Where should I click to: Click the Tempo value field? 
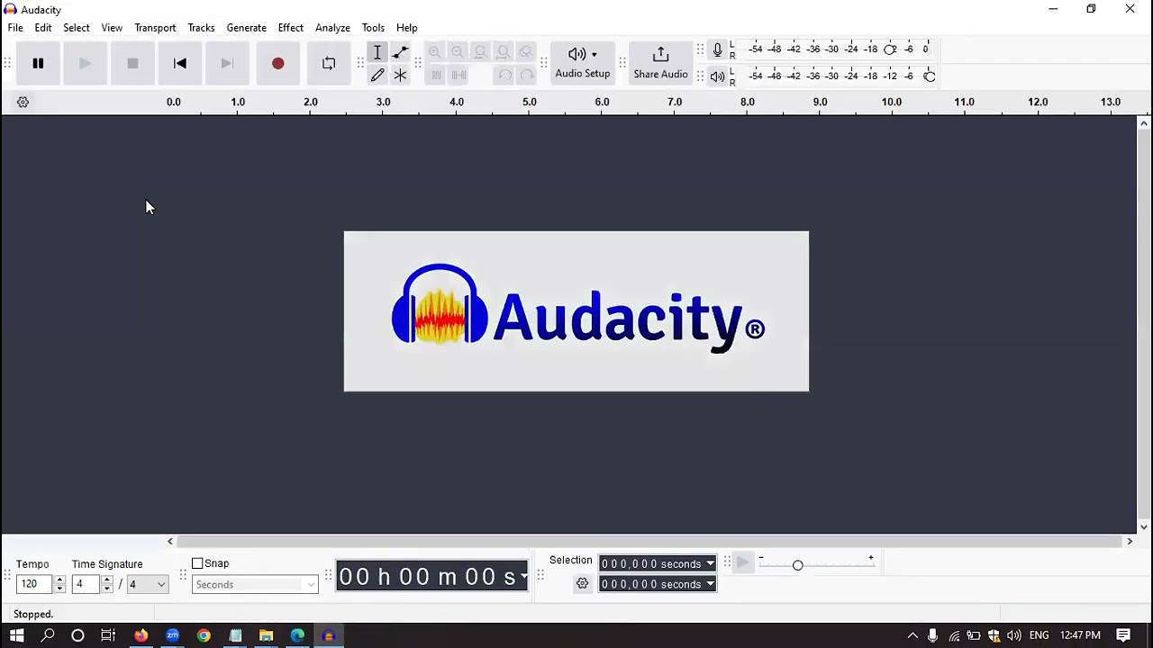click(34, 584)
